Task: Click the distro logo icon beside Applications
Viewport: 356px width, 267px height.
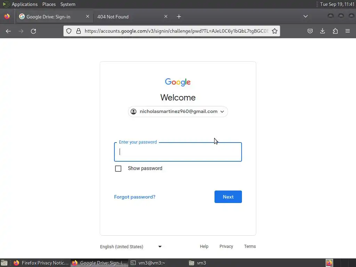Action: click(6, 4)
